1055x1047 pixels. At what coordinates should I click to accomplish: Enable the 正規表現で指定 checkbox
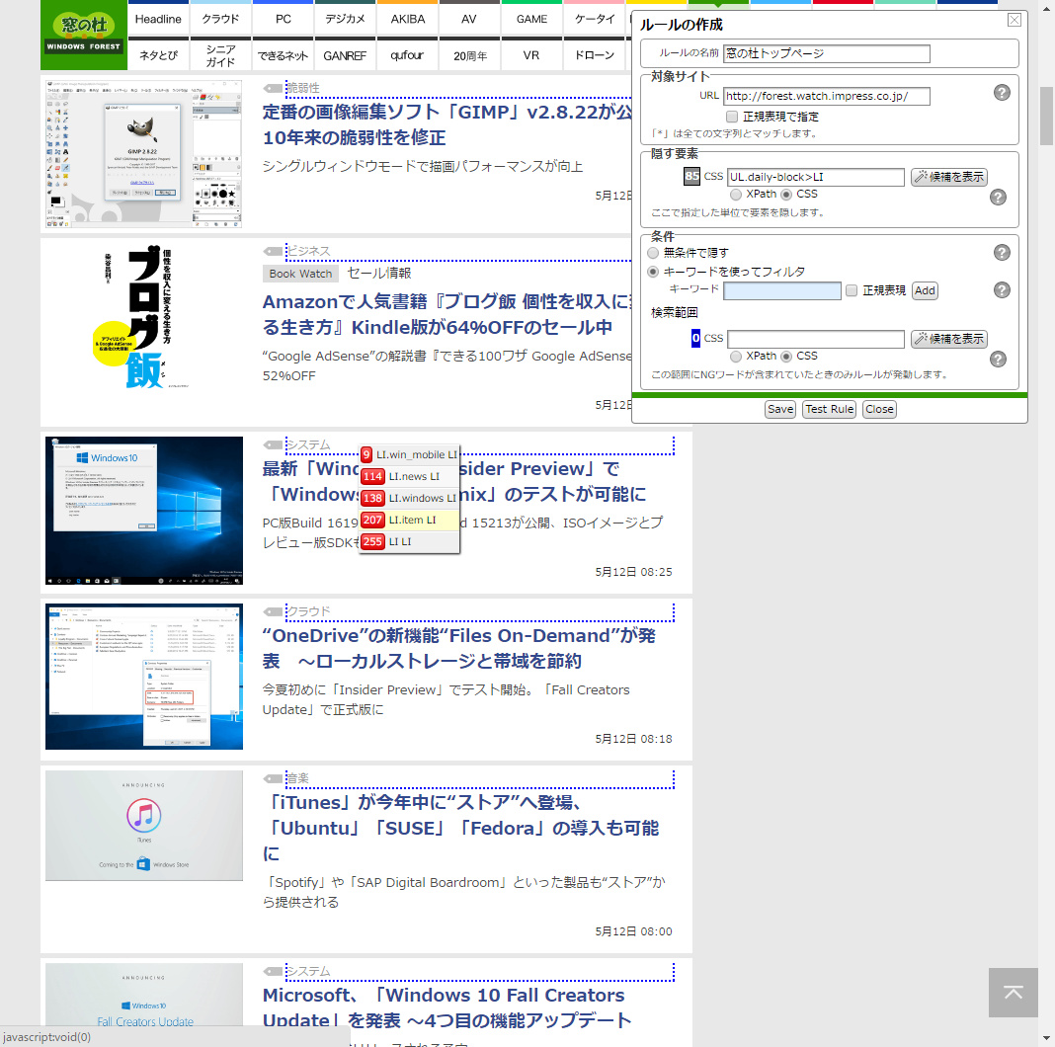click(x=731, y=117)
